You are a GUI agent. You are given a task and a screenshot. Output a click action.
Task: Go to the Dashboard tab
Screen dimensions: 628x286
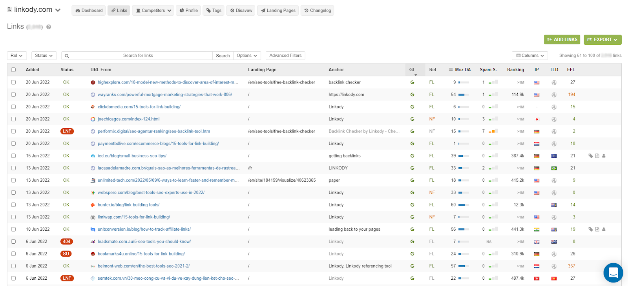tap(89, 11)
